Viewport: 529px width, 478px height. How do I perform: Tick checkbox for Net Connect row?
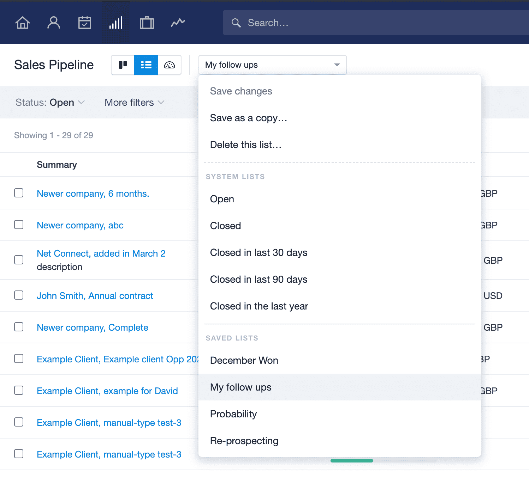point(19,260)
